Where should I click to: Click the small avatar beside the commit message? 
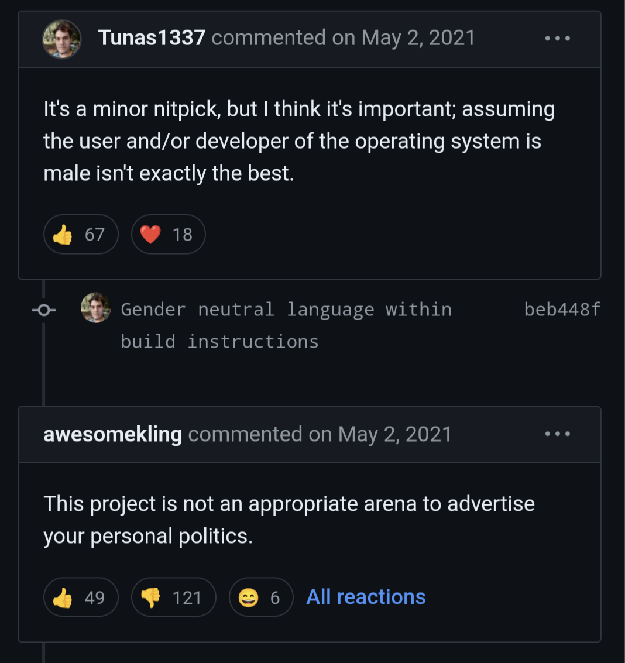(95, 308)
